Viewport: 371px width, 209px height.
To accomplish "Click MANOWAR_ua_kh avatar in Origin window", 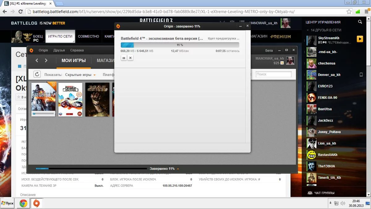I will (x=290, y=60).
